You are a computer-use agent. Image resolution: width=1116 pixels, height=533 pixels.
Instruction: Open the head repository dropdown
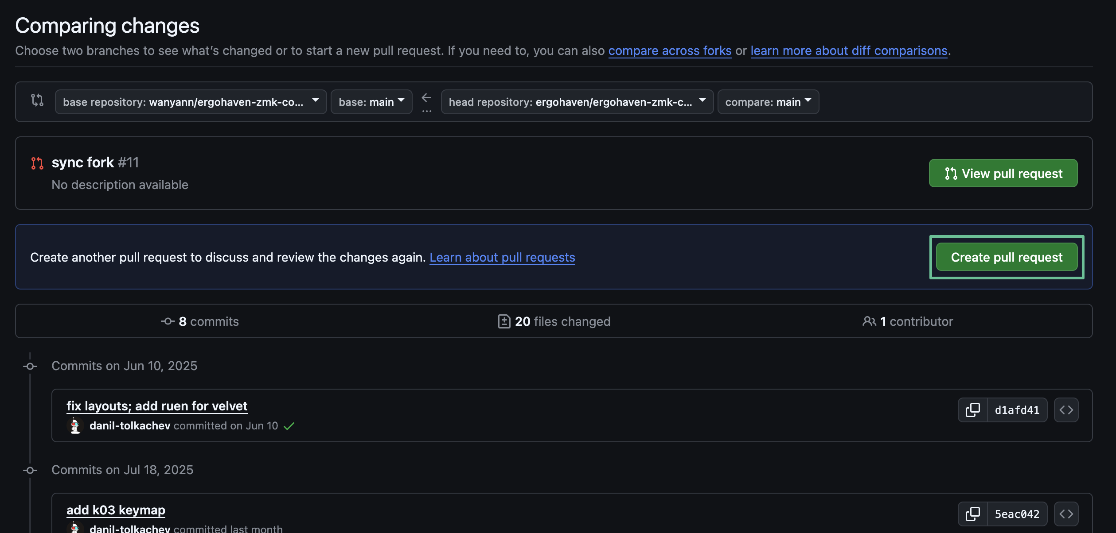coord(577,102)
